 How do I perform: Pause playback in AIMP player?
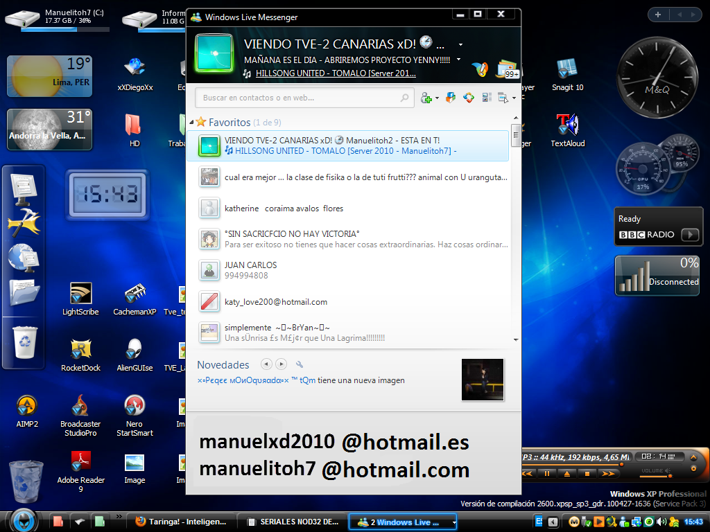[x=546, y=474]
